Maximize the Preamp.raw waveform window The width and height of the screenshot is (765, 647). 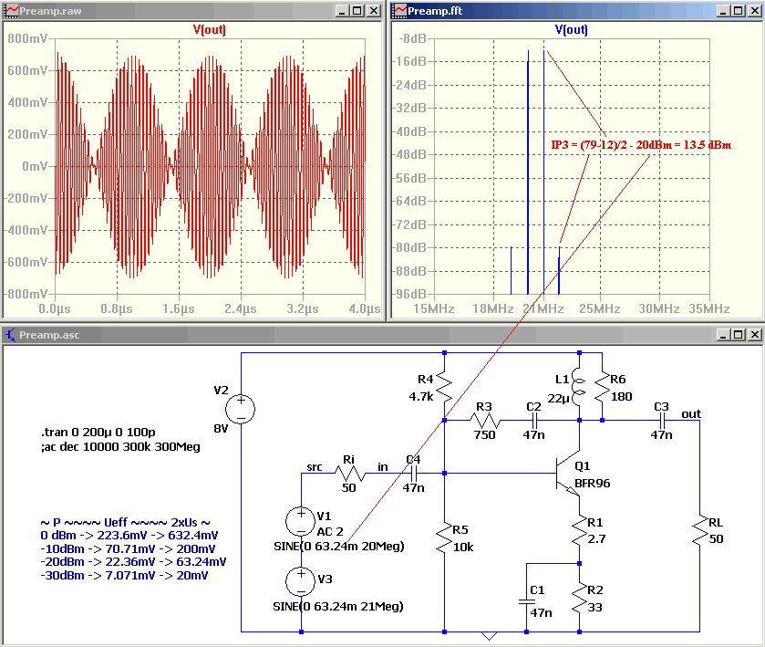tap(357, 11)
